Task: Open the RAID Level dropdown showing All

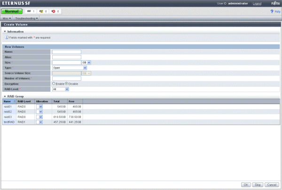Action: 61,89
